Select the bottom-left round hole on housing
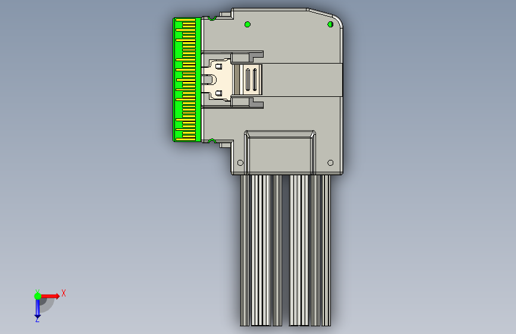 click(x=240, y=163)
